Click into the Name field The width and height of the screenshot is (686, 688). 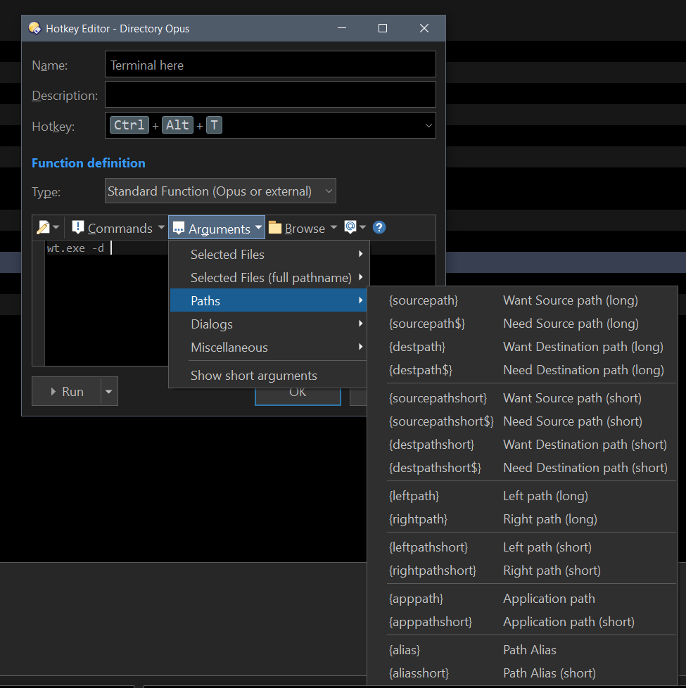tap(270, 65)
